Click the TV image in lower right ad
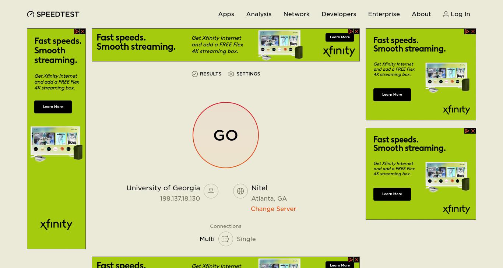The width and height of the screenshot is (503, 268). click(447, 177)
